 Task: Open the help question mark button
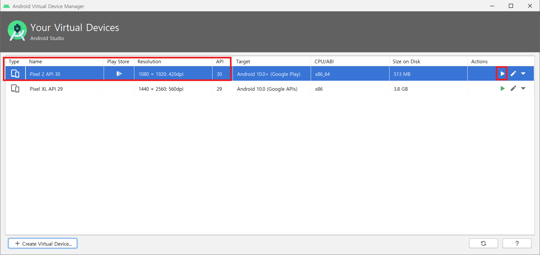pyautogui.click(x=517, y=243)
